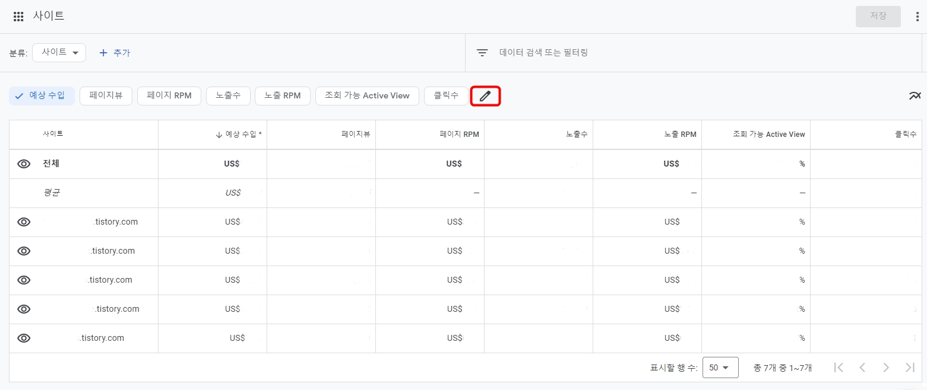Screen dimensions: 927x390
Task: Click the last page navigation icon
Action: pos(909,367)
